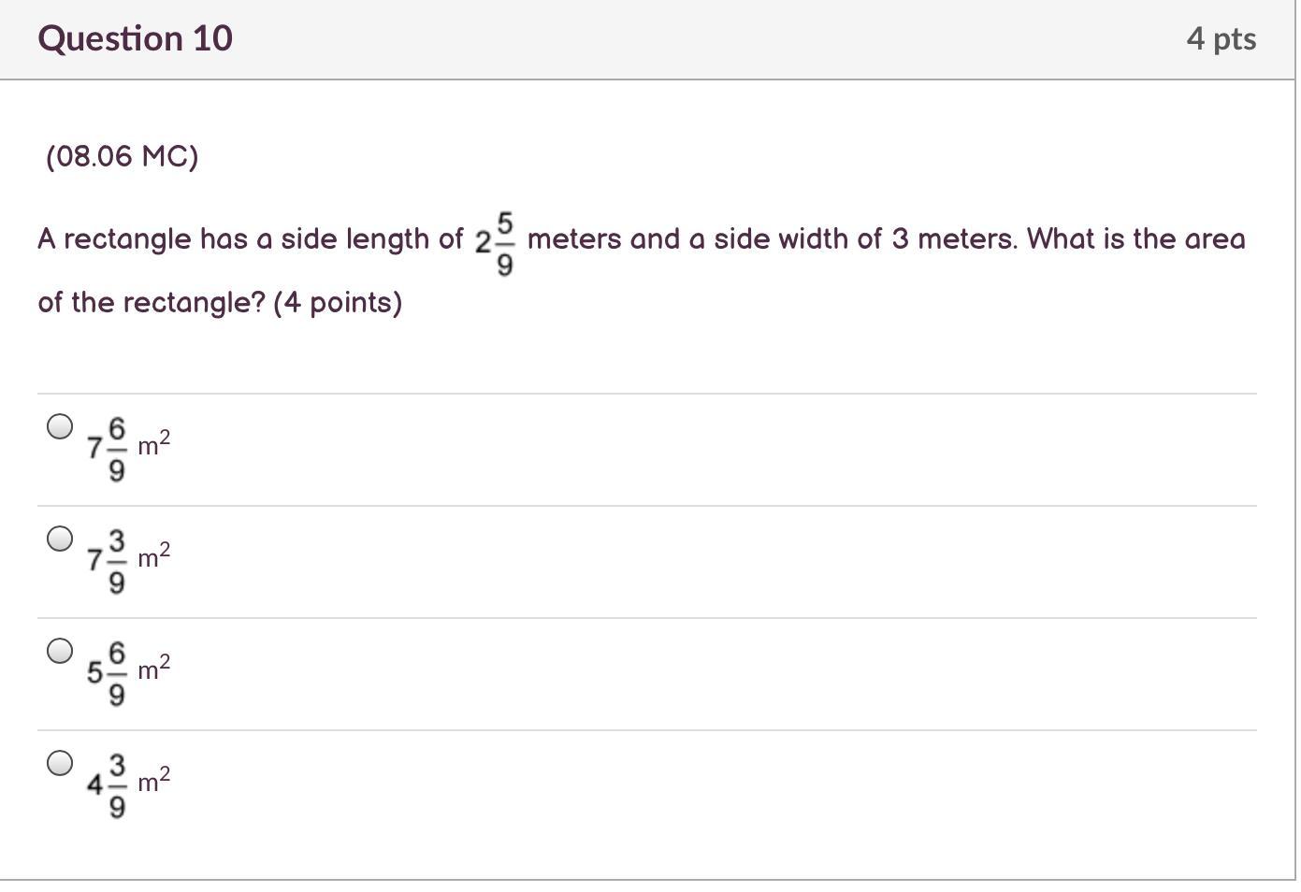Select the 7 6/9 m² radio button
The height and width of the screenshot is (892, 1301).
tap(60, 426)
